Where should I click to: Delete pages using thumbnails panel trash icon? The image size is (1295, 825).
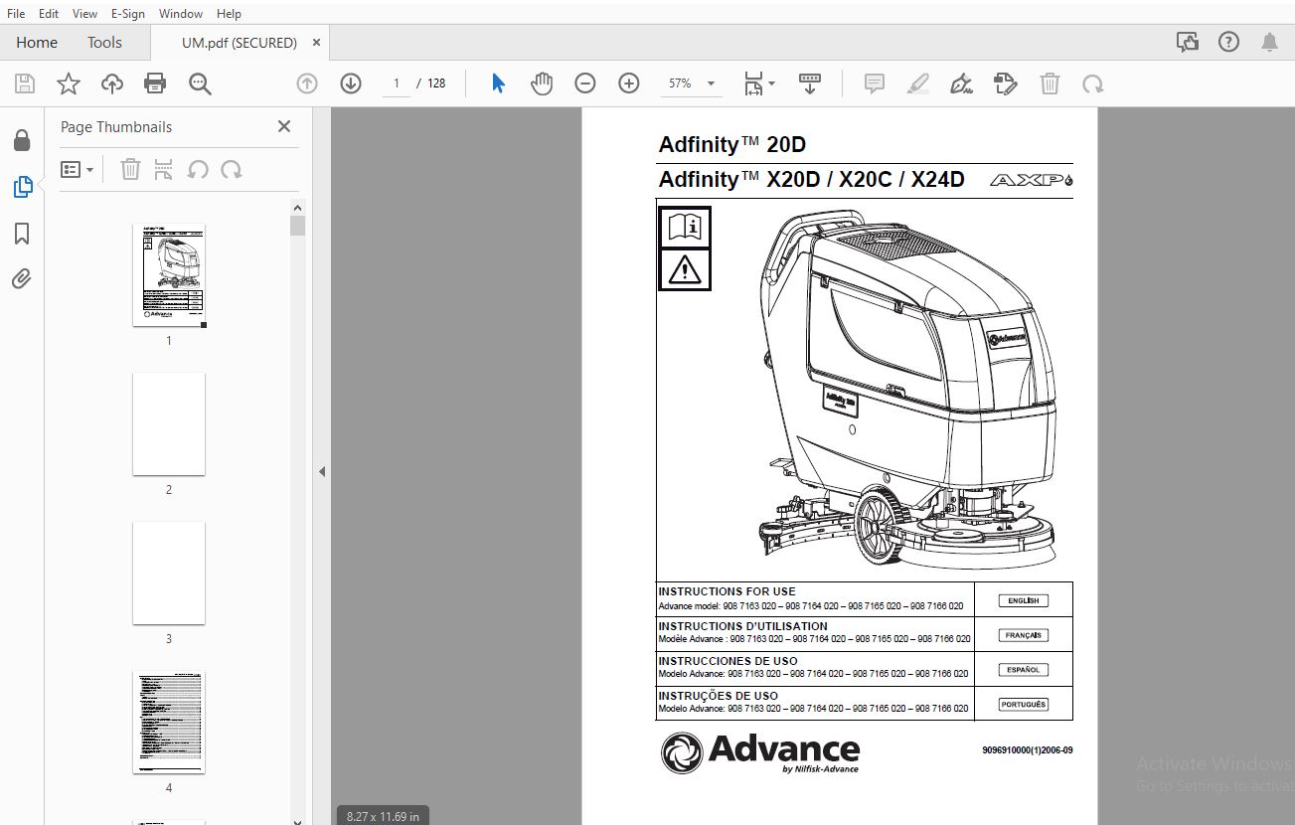pos(130,169)
